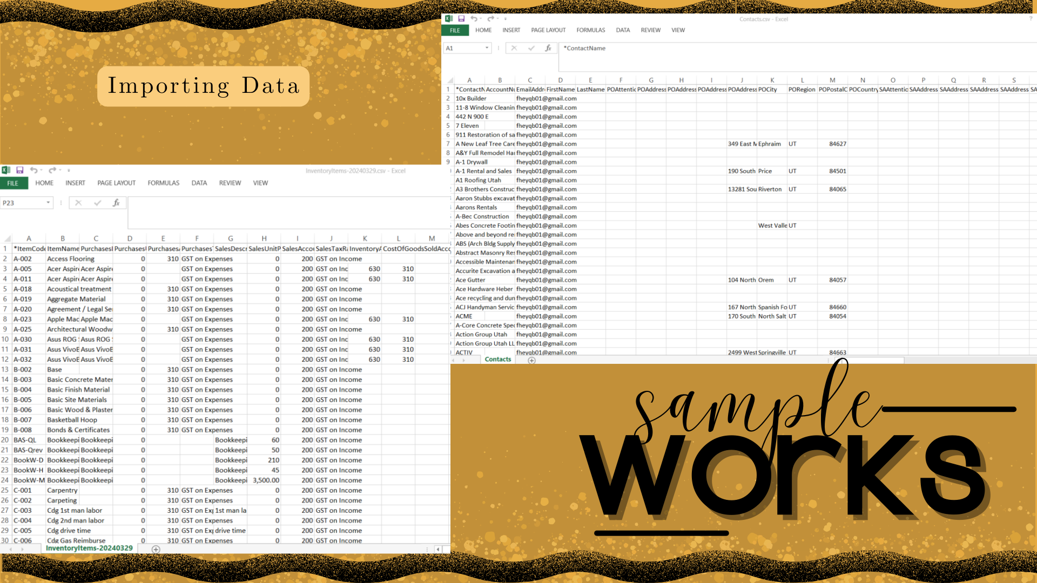Click Redo arrow in InventoryItems window

pos(52,171)
